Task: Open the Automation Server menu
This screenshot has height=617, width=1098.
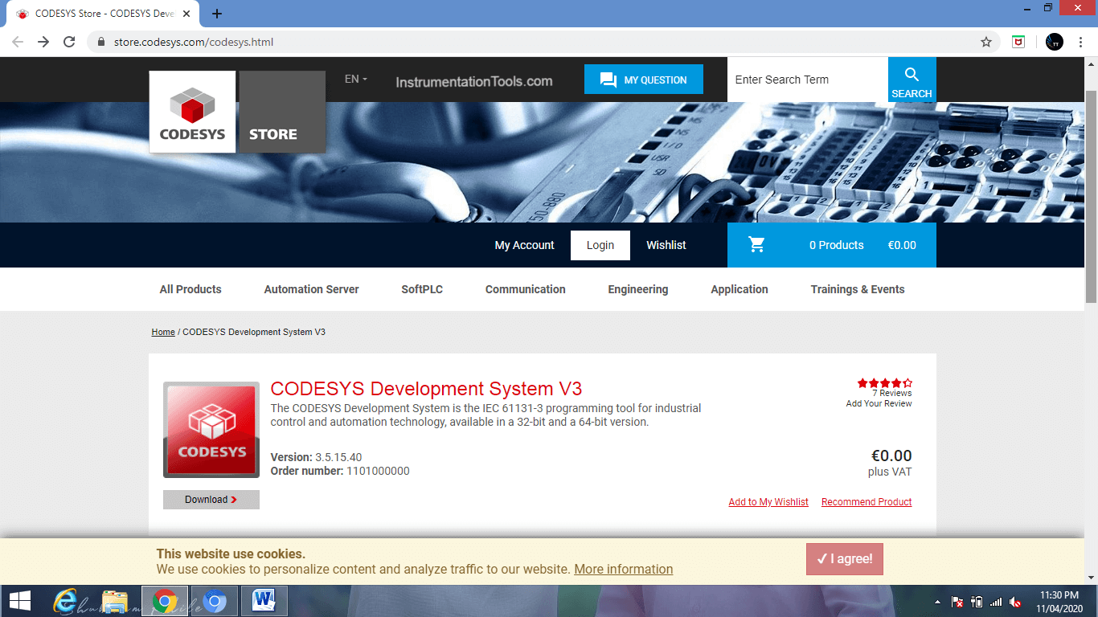Action: coord(312,289)
